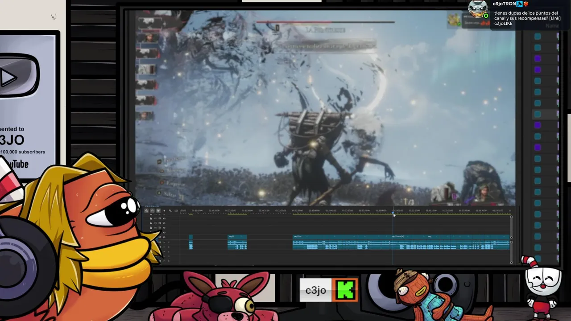
Task: Toggle the magnet Snap icon in timeline
Action: [152, 210]
